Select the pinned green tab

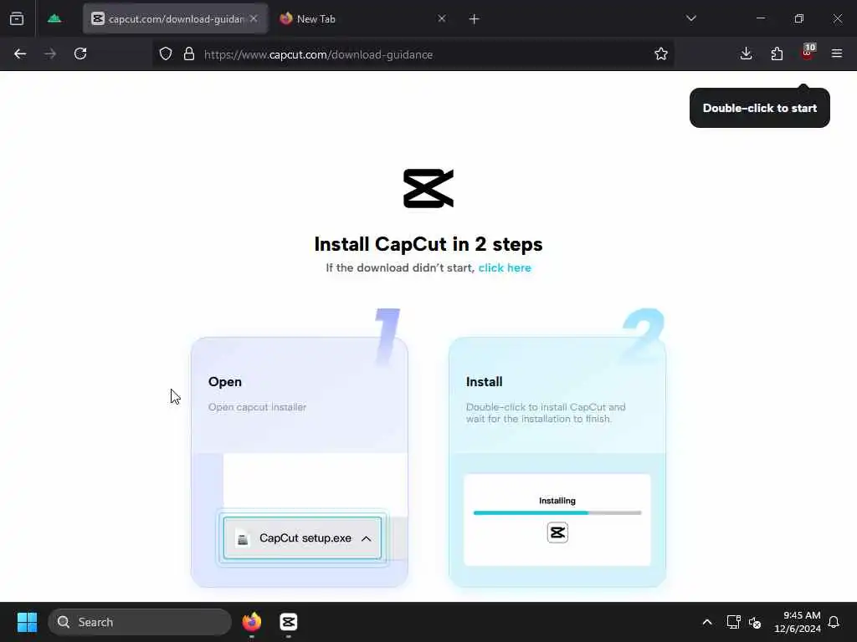[x=54, y=18]
